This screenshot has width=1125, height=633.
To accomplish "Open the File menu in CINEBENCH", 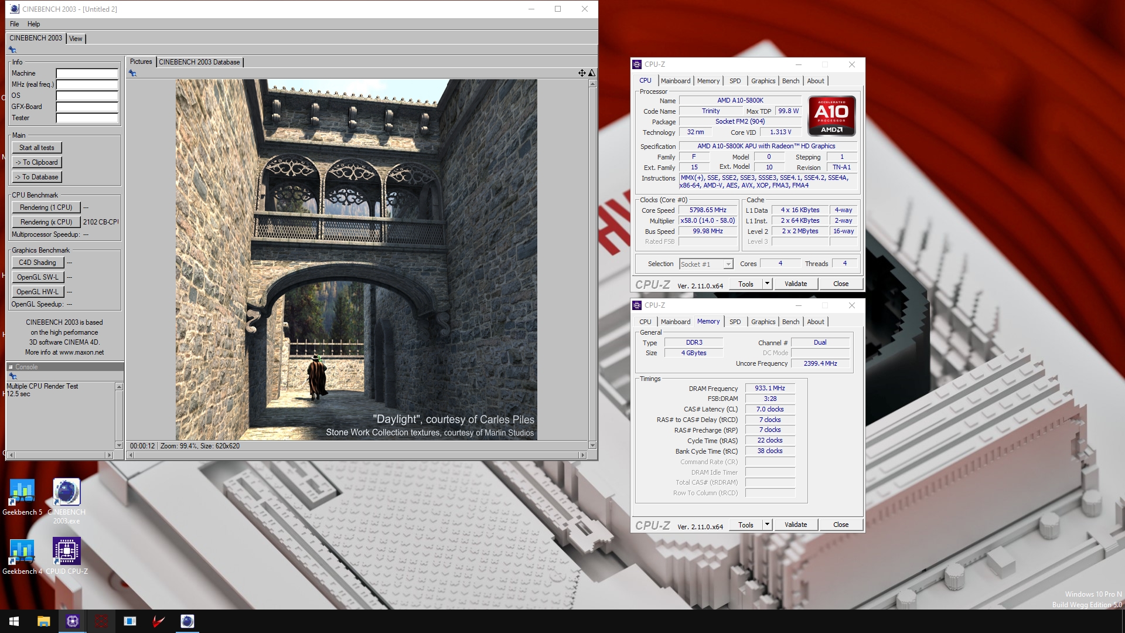I will [x=15, y=24].
